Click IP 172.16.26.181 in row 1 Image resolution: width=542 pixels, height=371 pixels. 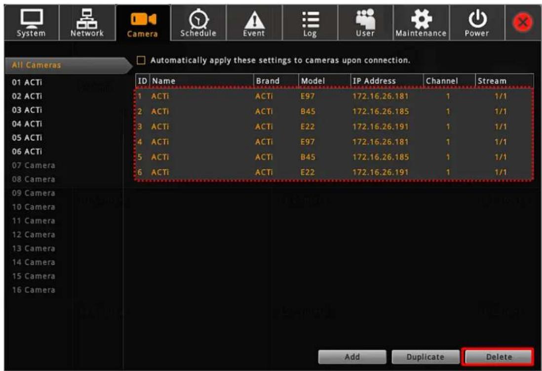381,96
